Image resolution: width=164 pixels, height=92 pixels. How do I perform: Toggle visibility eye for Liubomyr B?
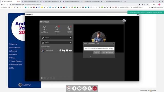click(x=70, y=51)
